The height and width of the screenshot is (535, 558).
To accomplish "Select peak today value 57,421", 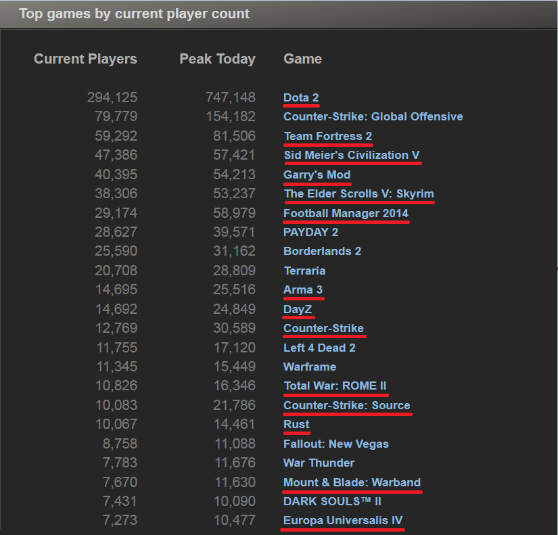I will pos(234,155).
